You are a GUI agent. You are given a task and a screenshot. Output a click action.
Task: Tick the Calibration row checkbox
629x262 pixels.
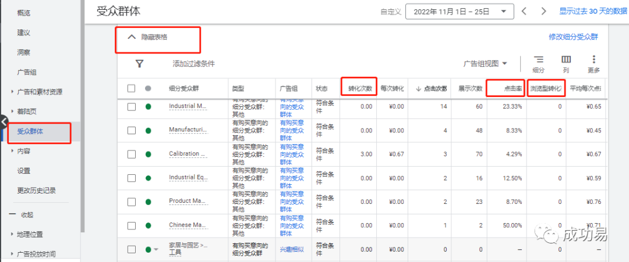tap(132, 154)
